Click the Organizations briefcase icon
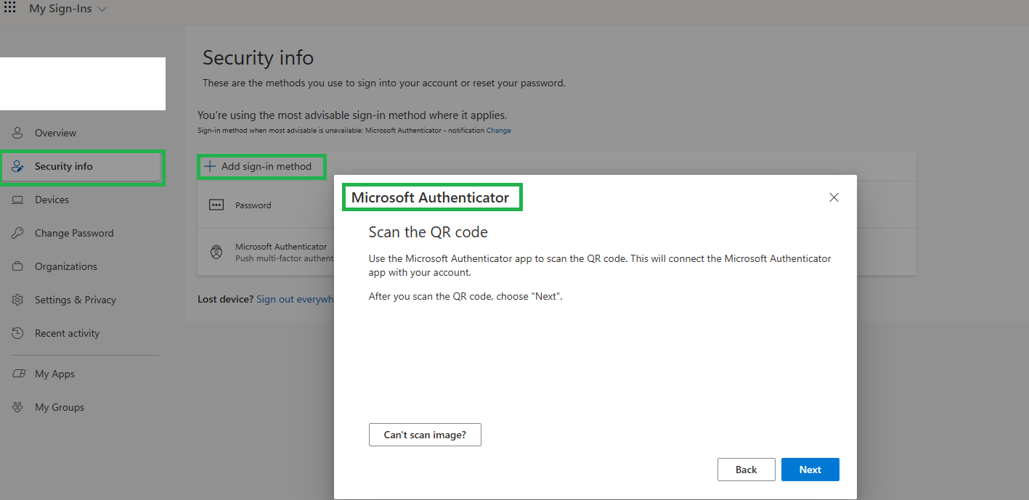Viewport: 1029px width, 500px height. [x=18, y=266]
